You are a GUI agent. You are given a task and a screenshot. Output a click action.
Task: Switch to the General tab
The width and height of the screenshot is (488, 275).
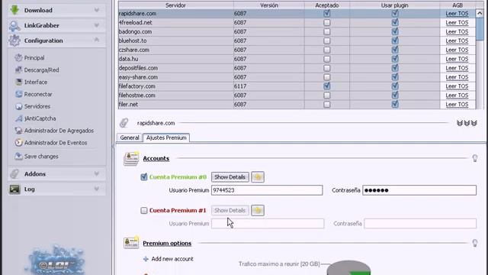130,137
